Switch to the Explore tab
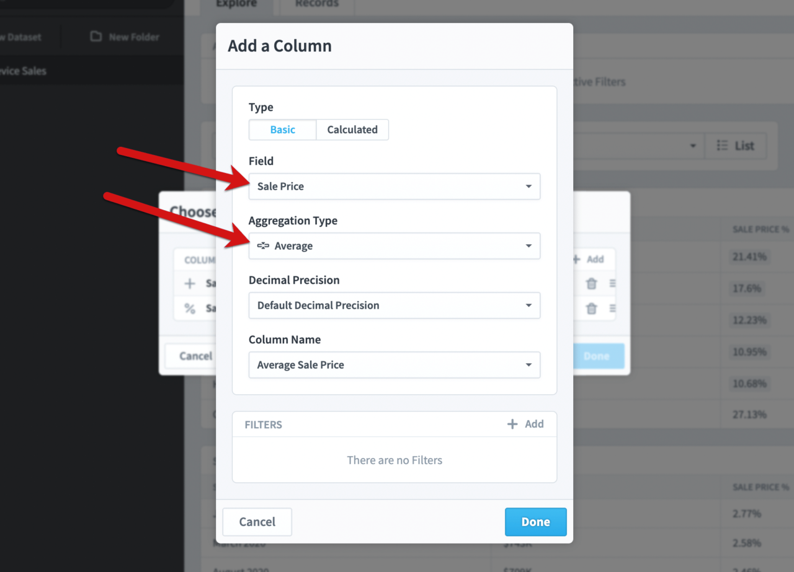Screen dimensions: 794x572 [x=236, y=4]
